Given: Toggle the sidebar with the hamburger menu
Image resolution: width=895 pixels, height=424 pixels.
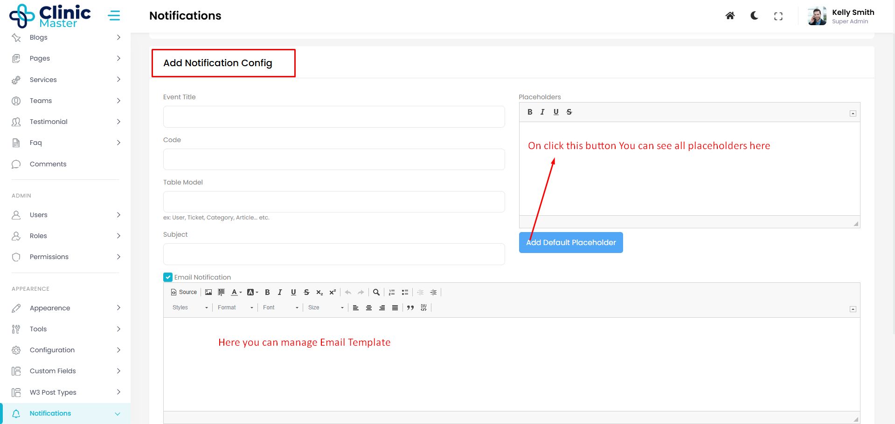Looking at the screenshot, I should coord(114,16).
